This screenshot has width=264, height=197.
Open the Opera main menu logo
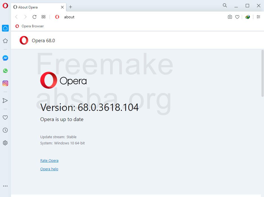click(x=5, y=6)
